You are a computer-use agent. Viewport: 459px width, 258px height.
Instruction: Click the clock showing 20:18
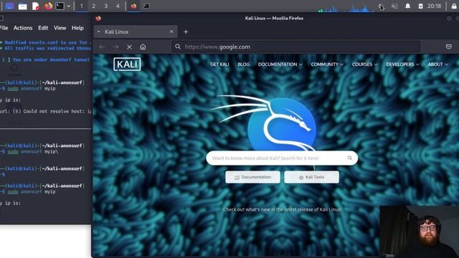tap(434, 6)
